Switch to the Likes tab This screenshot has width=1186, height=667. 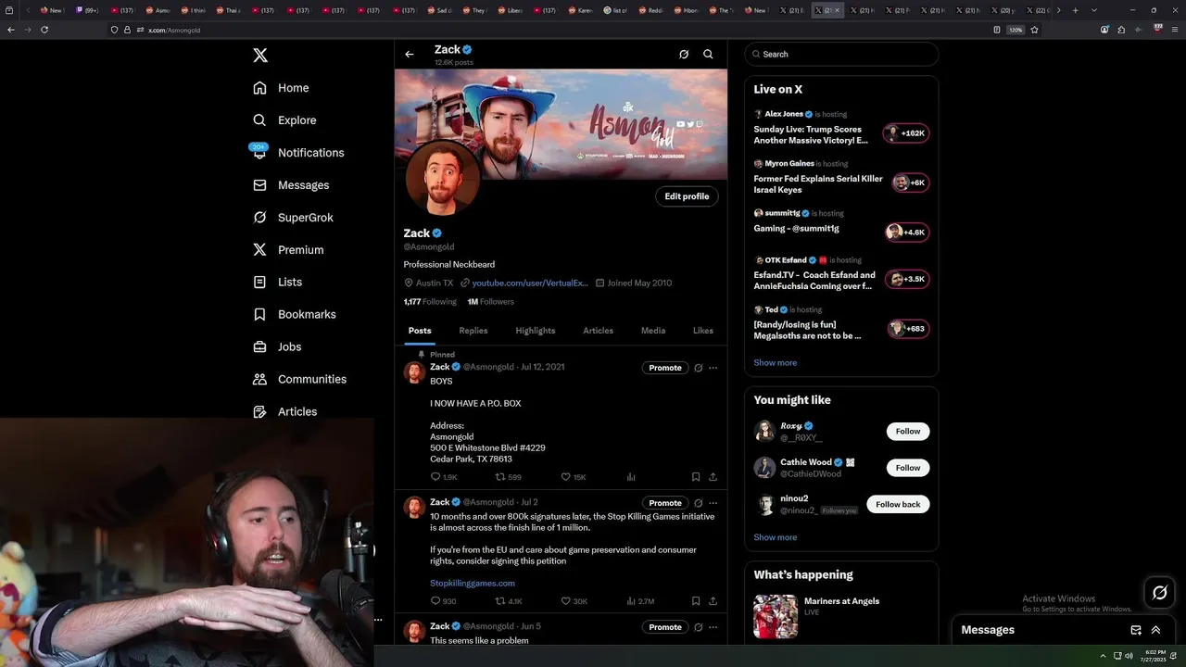point(703,331)
